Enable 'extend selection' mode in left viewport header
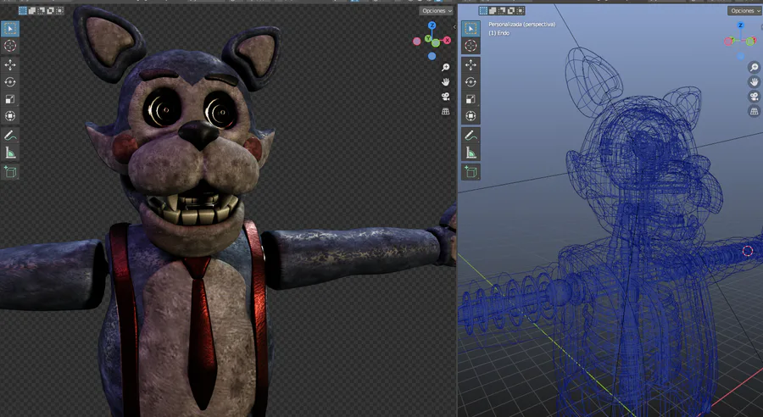 click(31, 10)
